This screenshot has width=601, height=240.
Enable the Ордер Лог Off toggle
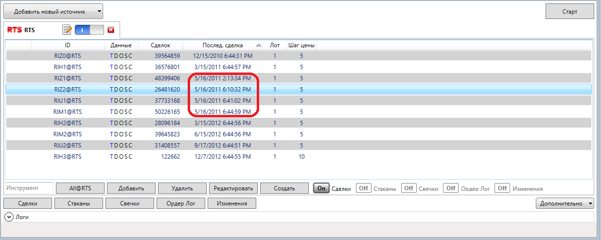pyautogui.click(x=451, y=188)
